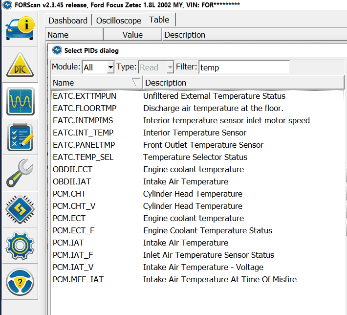
Task: Click 'Front Outlet Temperature Sensor' description
Action: (x=203, y=145)
